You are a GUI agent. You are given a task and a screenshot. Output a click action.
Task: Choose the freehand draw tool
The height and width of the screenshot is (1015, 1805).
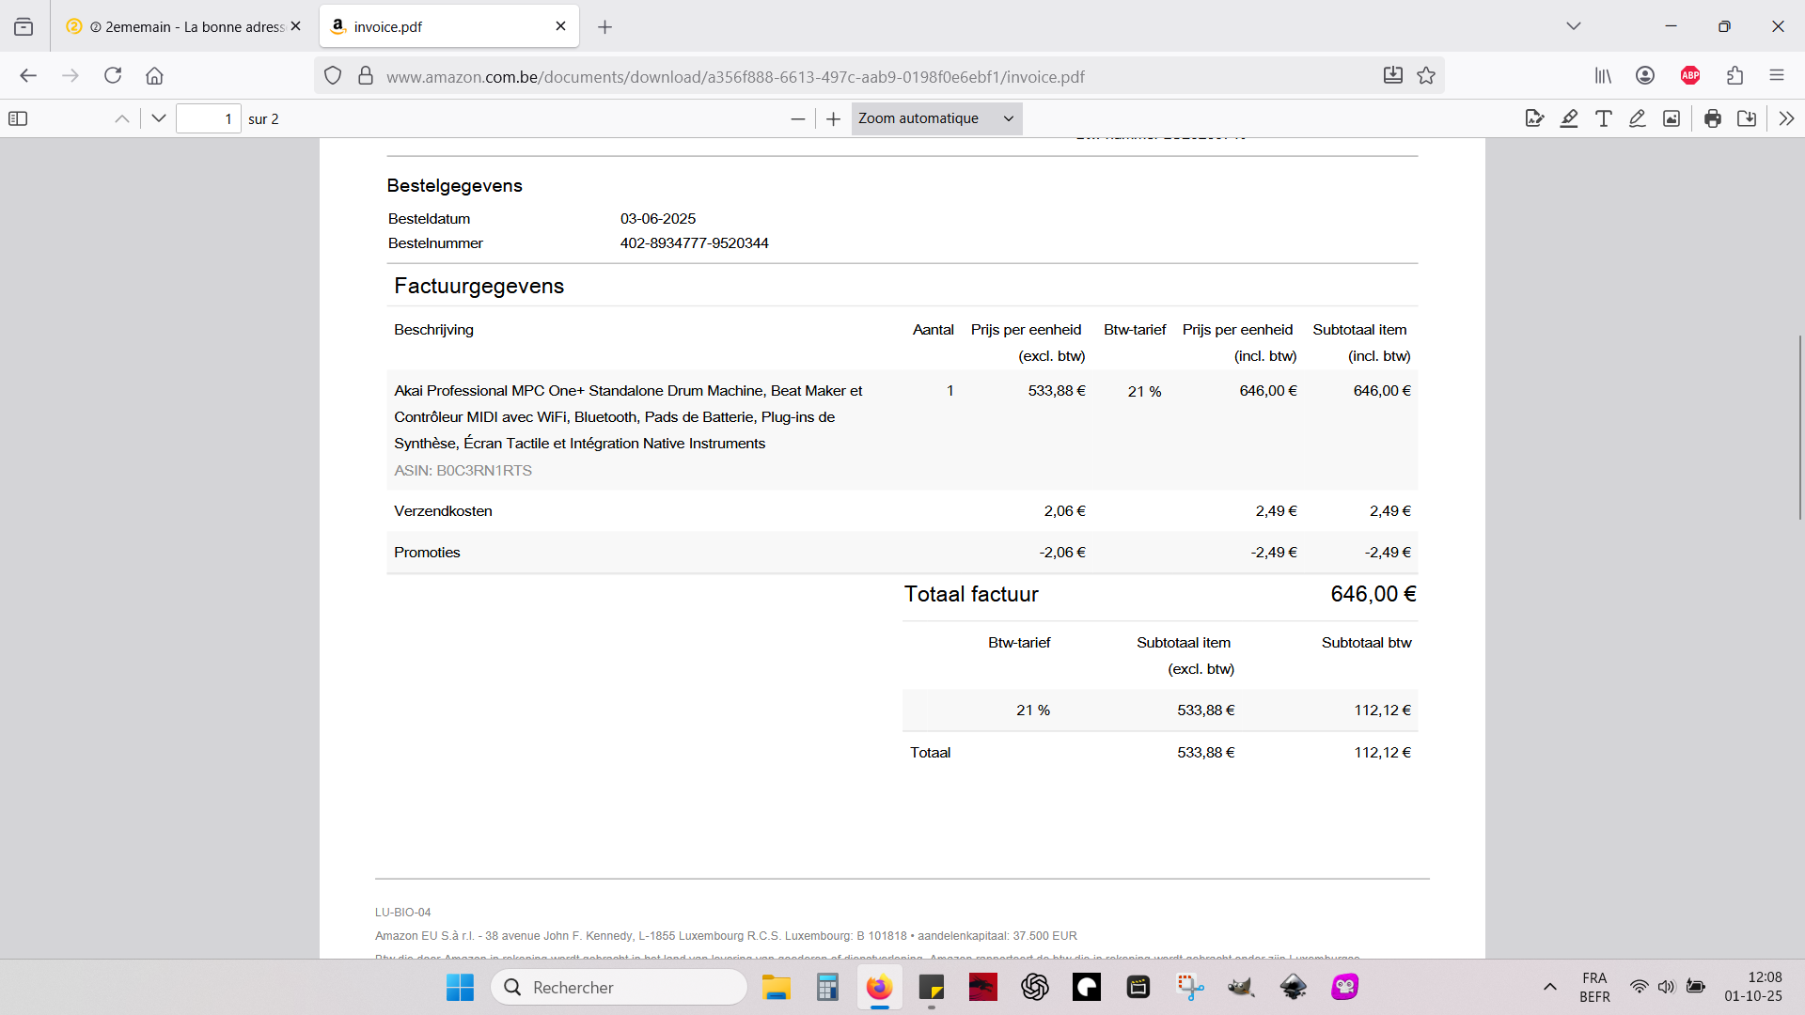(x=1638, y=118)
